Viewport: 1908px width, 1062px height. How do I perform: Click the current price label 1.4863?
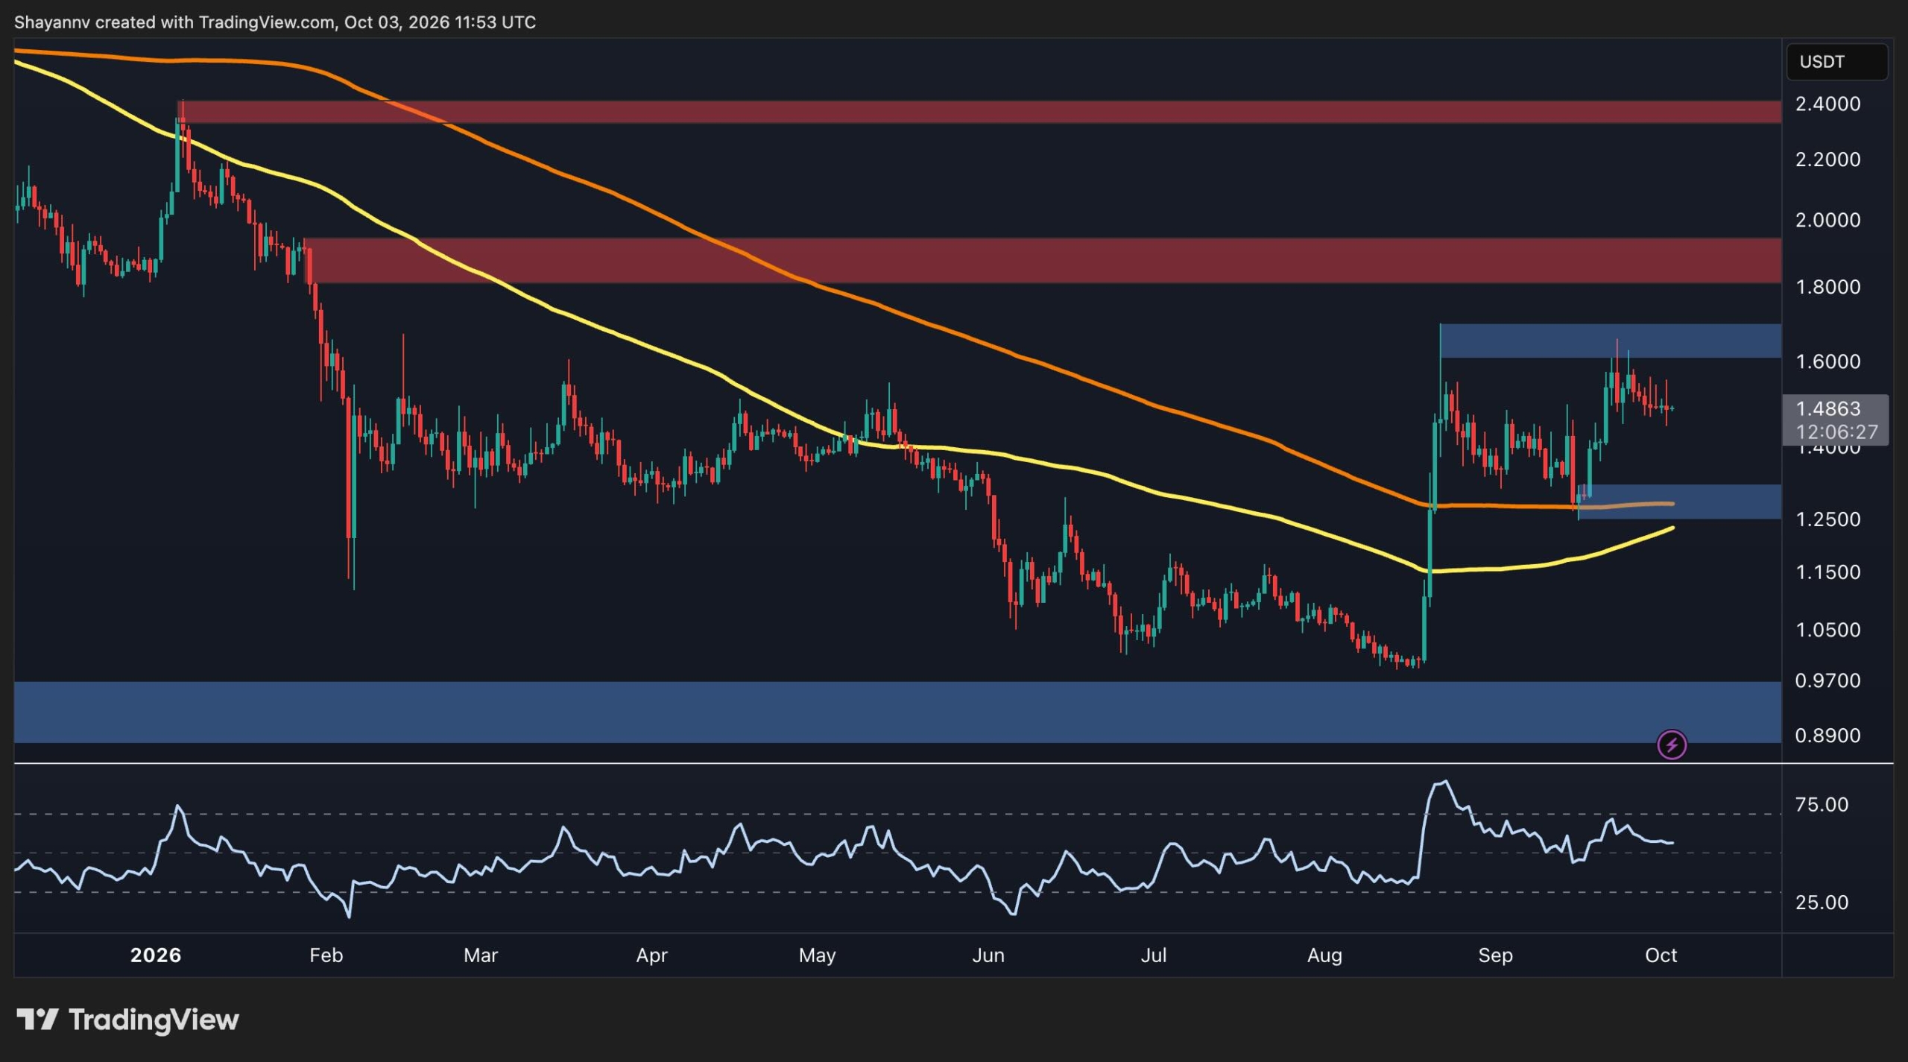(1828, 408)
